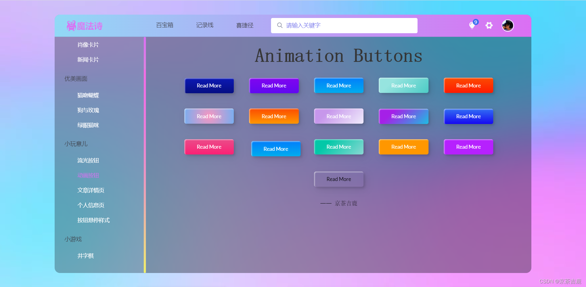Image resolution: width=586 pixels, height=287 pixels.
Task: Open the 井字棋 game page
Action: click(86, 256)
